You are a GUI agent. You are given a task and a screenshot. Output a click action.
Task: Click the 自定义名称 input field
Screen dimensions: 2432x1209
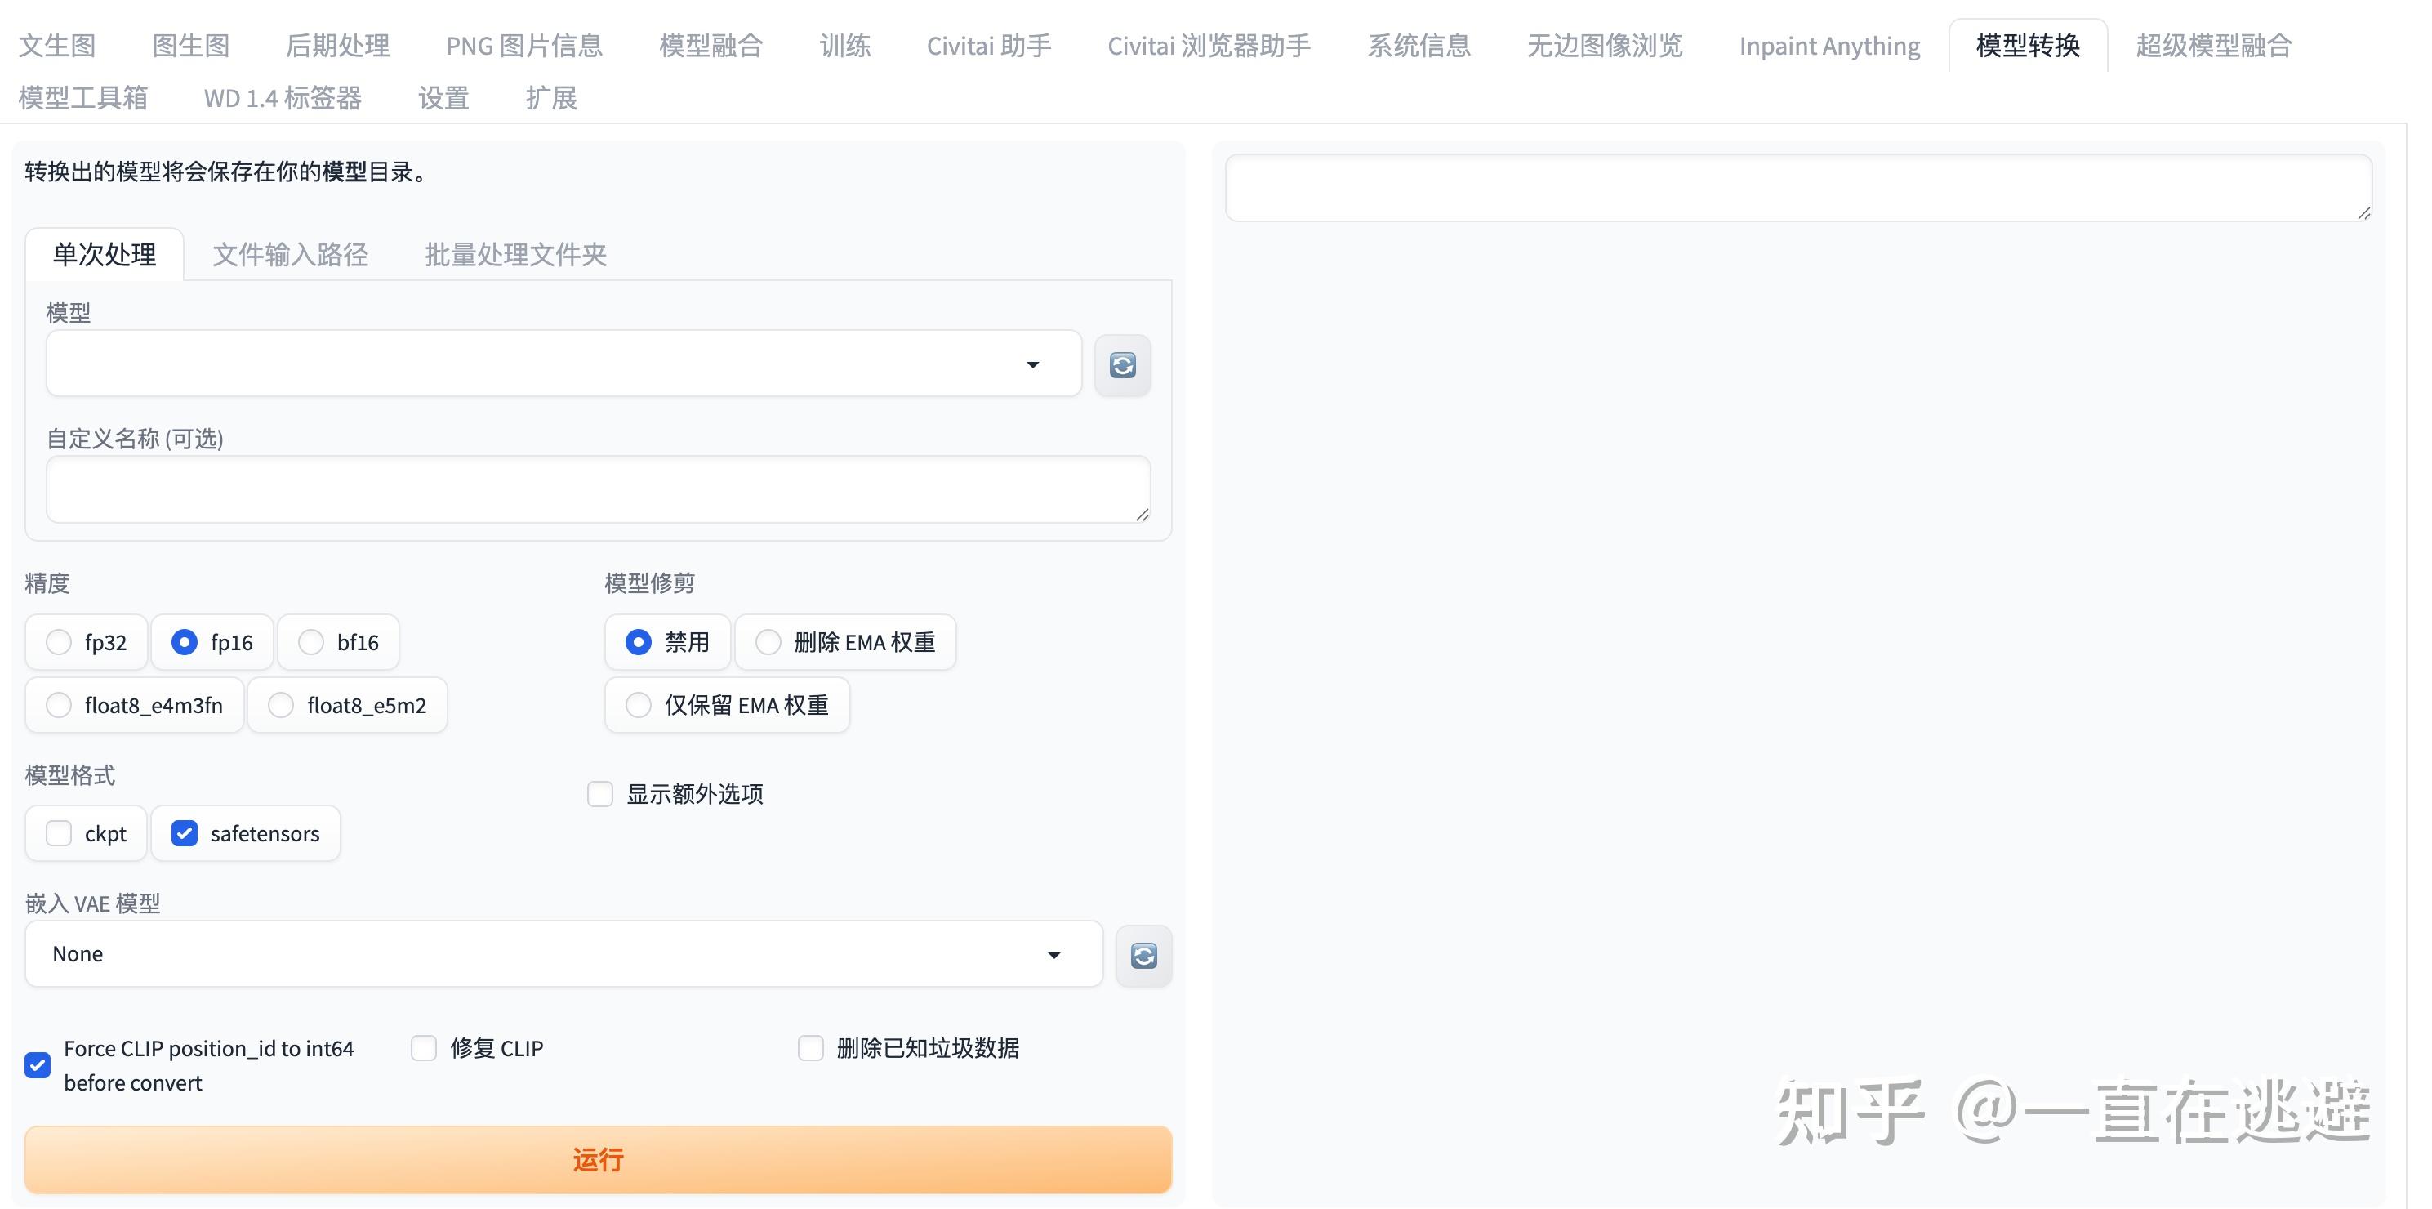click(x=598, y=489)
